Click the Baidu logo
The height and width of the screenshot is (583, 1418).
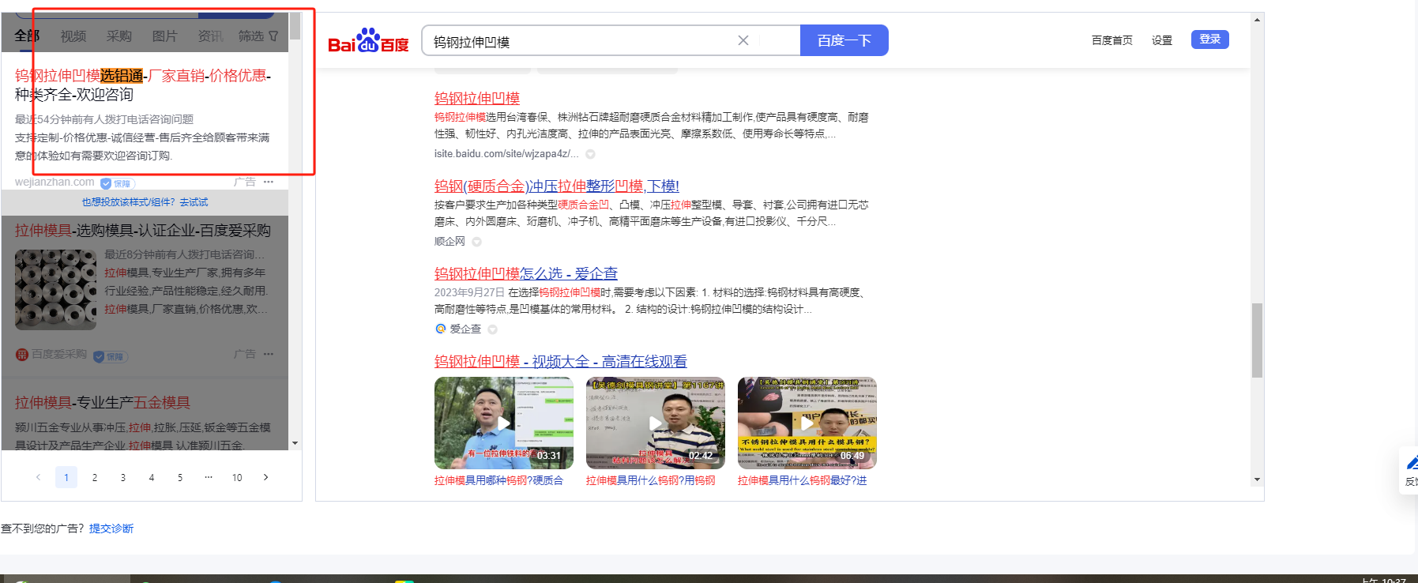point(368,40)
